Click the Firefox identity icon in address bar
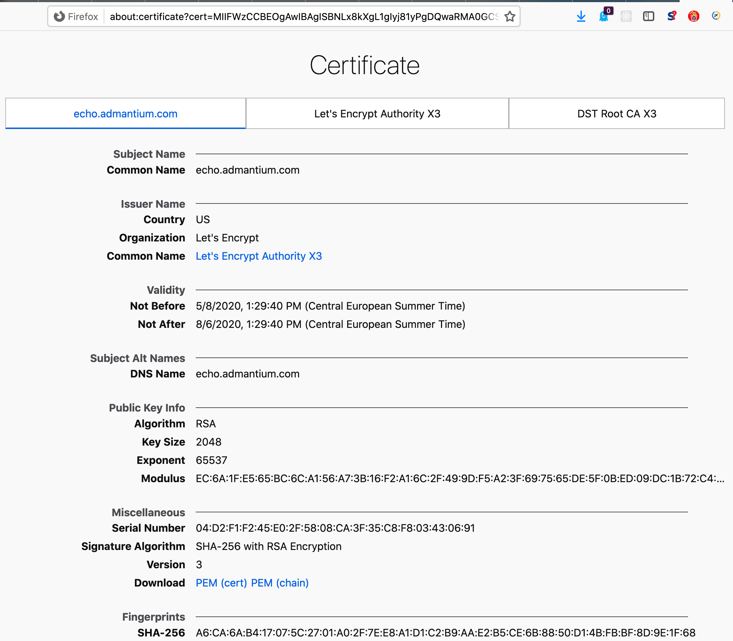733x641 pixels. (x=59, y=17)
